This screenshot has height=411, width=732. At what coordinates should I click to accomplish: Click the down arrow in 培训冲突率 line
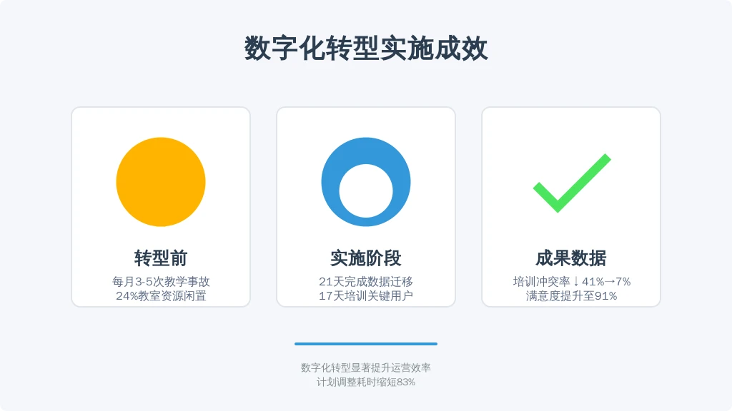(x=576, y=281)
